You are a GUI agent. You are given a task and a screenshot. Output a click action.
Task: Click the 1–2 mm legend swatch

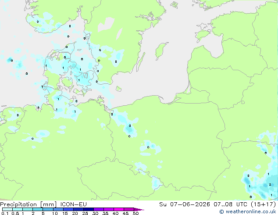click(28, 209)
